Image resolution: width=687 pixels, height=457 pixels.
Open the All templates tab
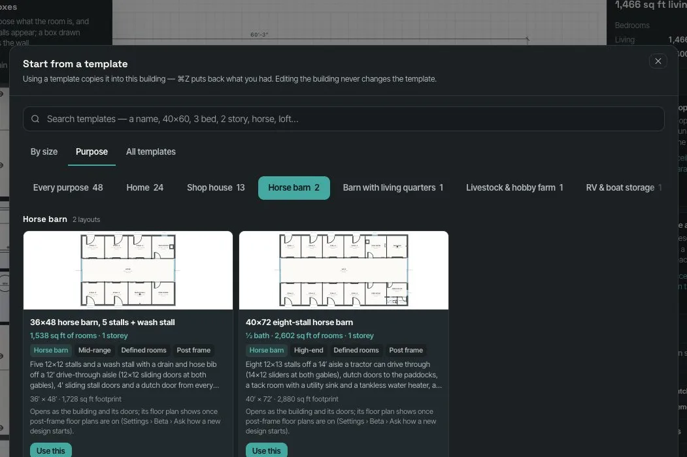coord(151,152)
